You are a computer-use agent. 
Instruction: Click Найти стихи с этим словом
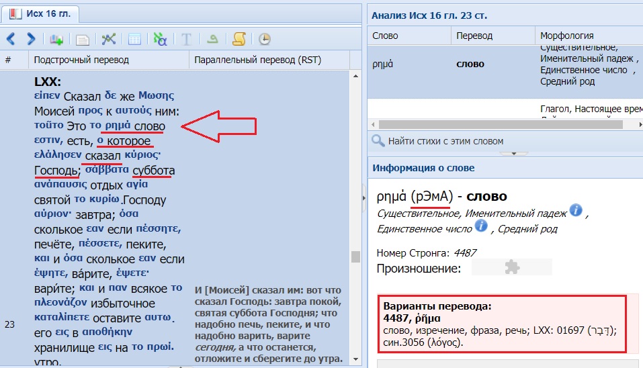click(445, 141)
